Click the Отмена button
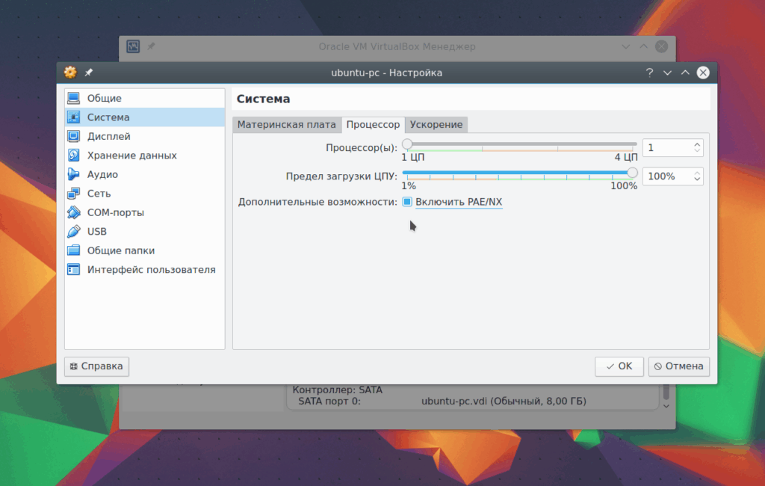This screenshot has width=765, height=486. point(679,366)
